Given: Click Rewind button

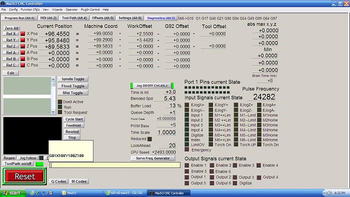Looking at the screenshot, I should pyautogui.click(x=72, y=131).
